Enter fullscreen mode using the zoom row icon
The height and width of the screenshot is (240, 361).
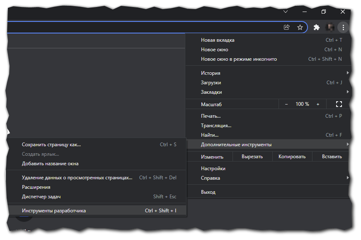click(x=339, y=104)
